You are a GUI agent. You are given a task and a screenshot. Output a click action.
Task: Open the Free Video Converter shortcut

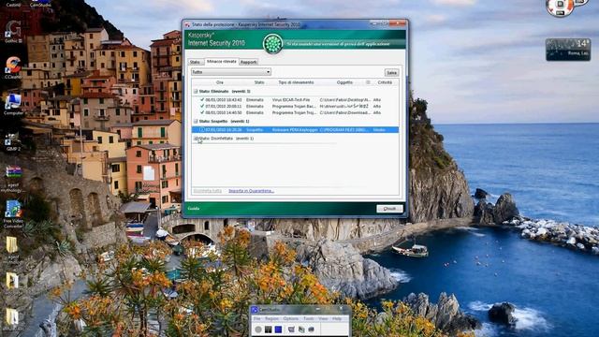[x=13, y=214]
